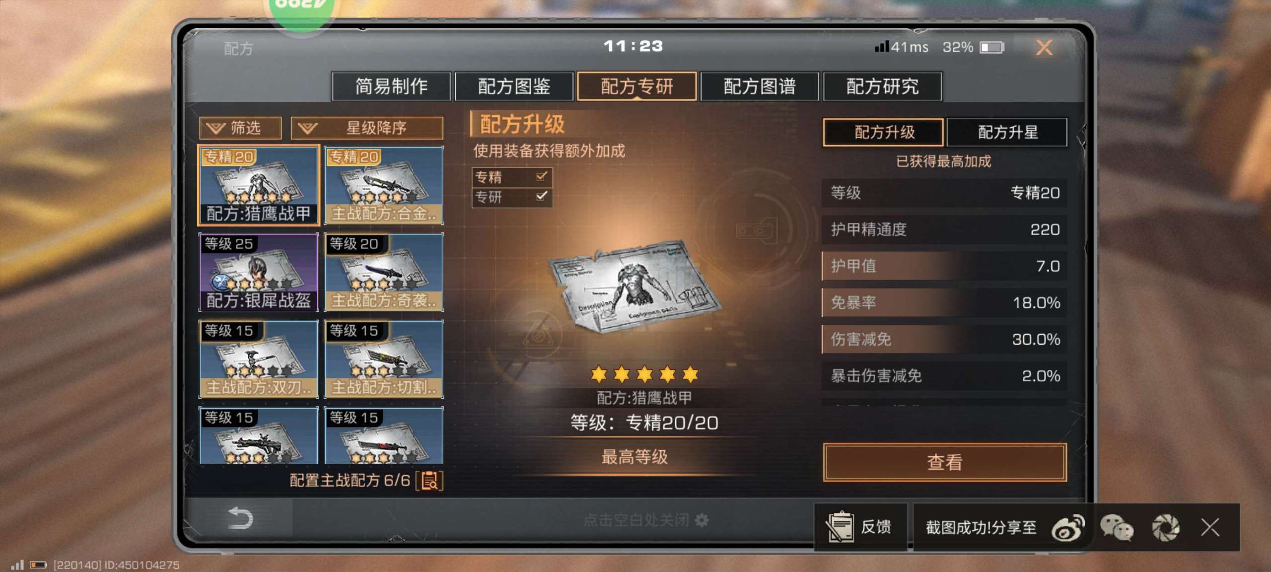The height and width of the screenshot is (572, 1271).
Task: Select the 配方升星 sub-tab
Action: coord(1007,133)
